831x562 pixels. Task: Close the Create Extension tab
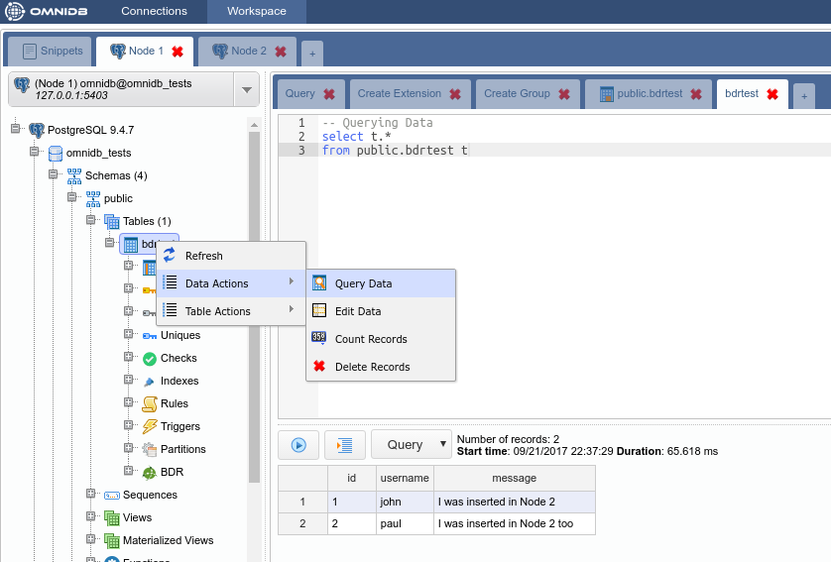(455, 94)
